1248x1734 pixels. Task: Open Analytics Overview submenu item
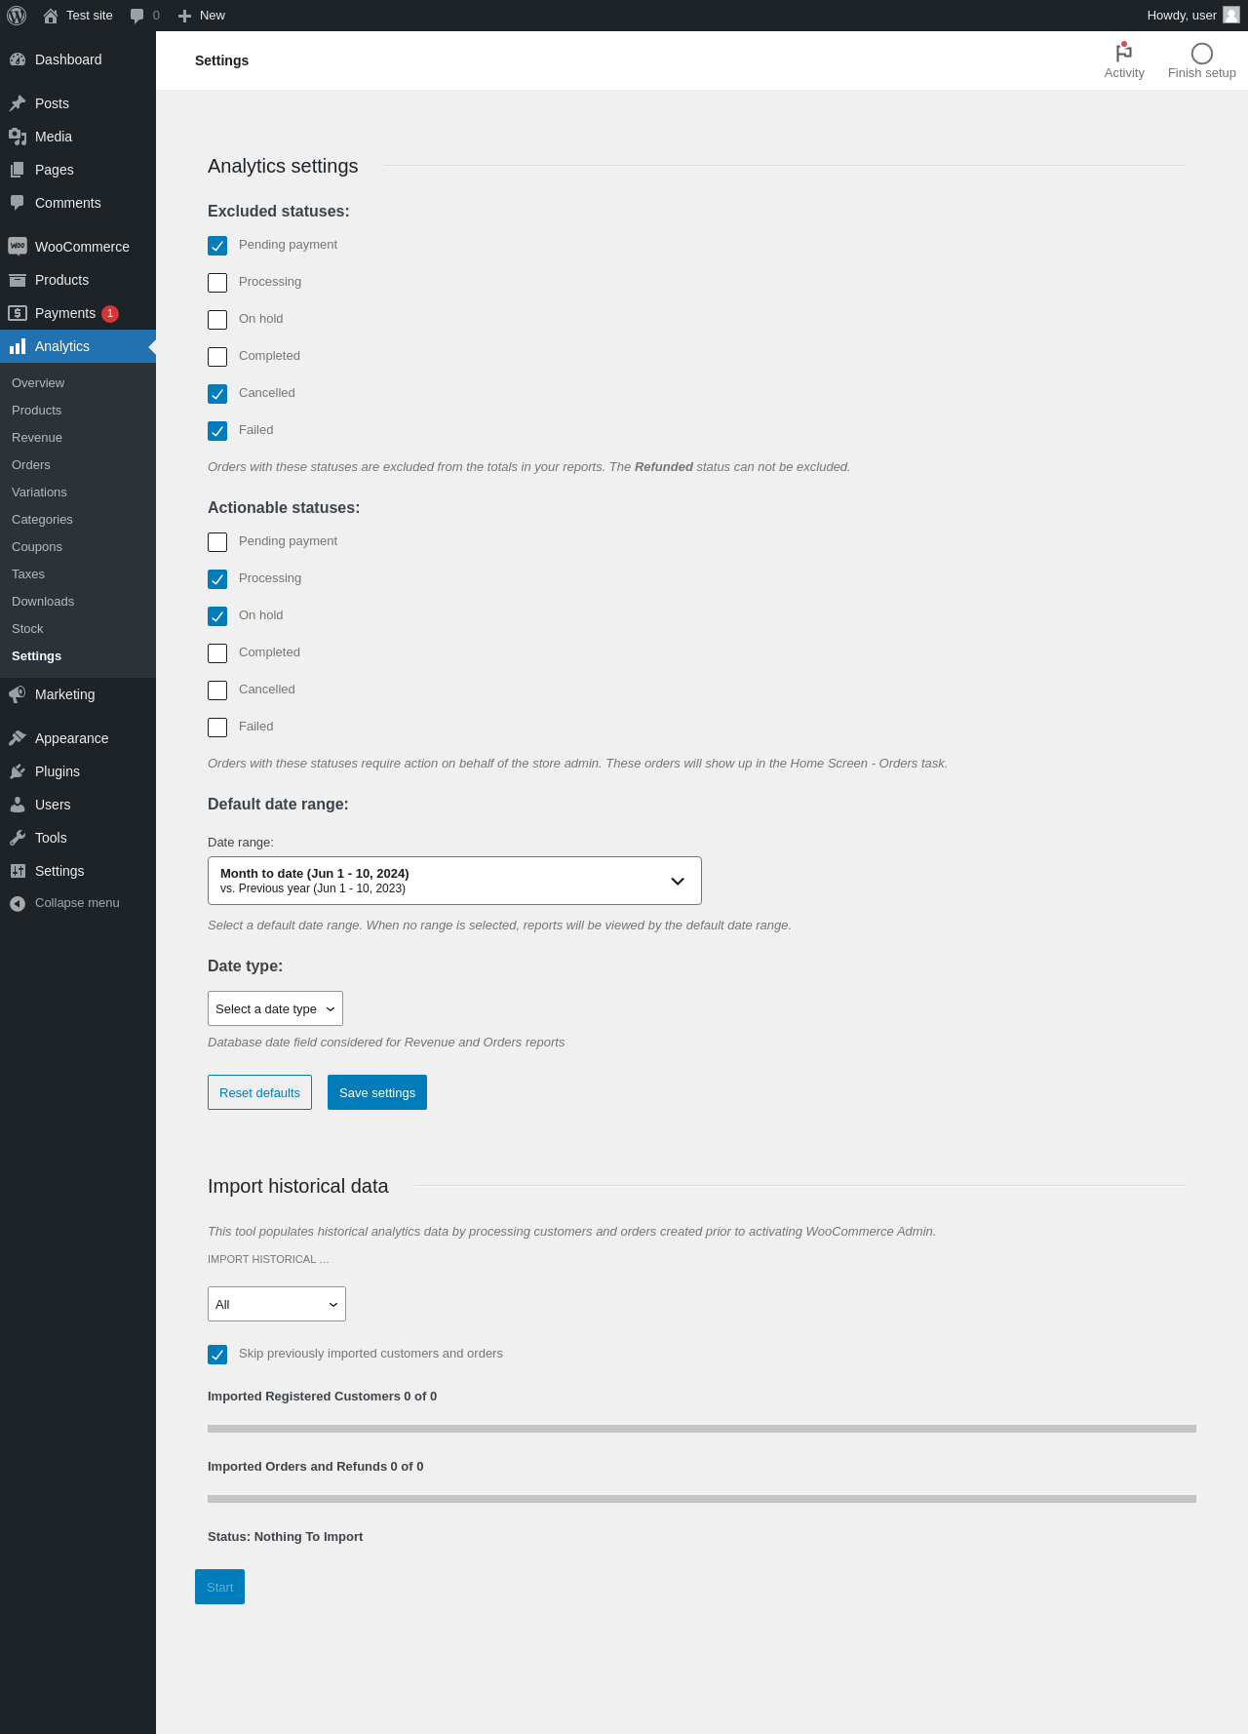point(38,383)
